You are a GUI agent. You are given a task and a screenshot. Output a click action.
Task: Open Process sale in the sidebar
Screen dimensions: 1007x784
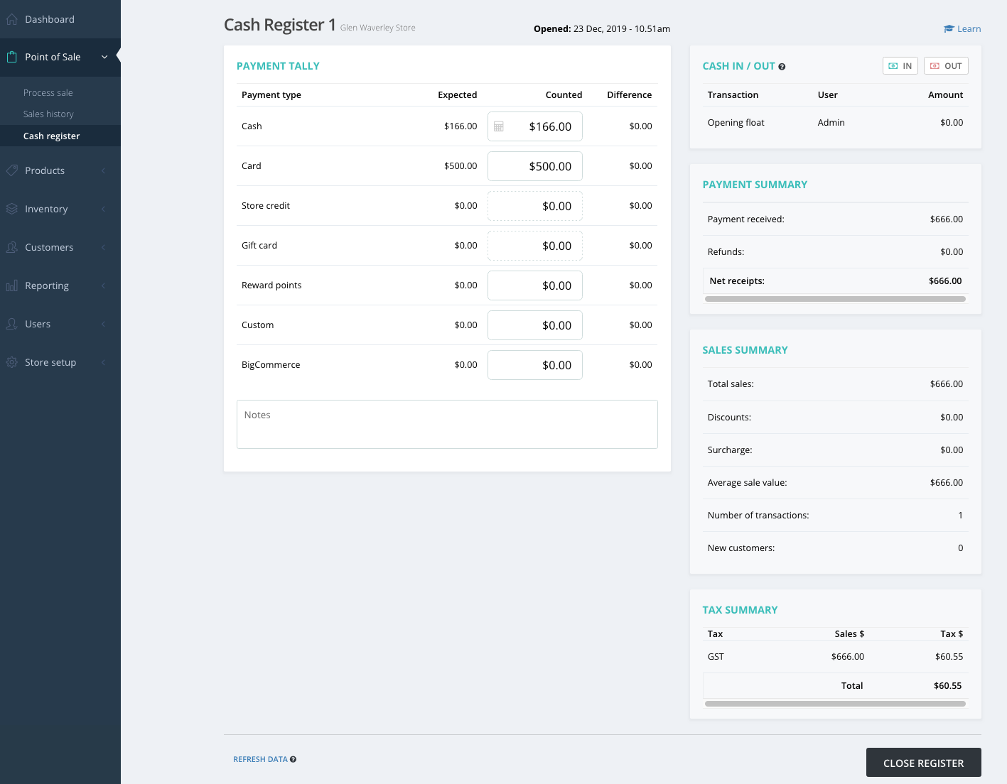tap(48, 93)
